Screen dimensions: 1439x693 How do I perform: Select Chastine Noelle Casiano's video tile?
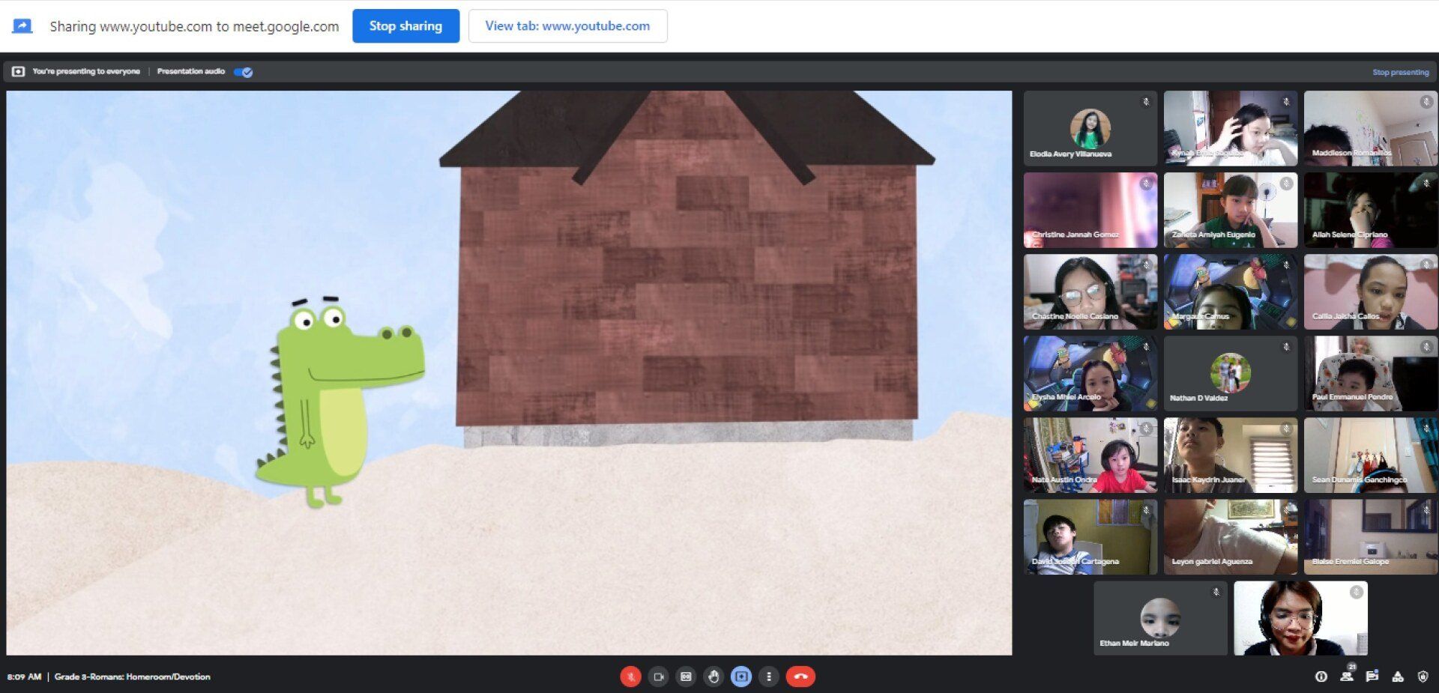[1090, 291]
